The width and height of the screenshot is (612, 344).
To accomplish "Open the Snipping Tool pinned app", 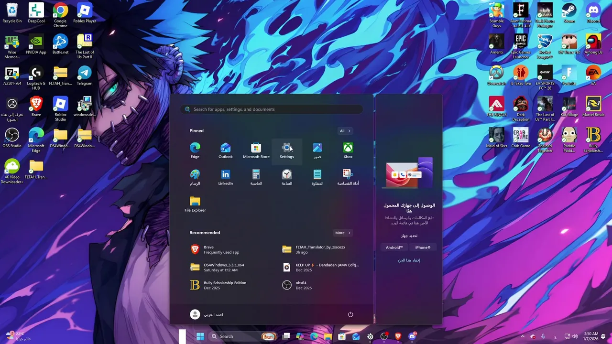I will tap(348, 177).
